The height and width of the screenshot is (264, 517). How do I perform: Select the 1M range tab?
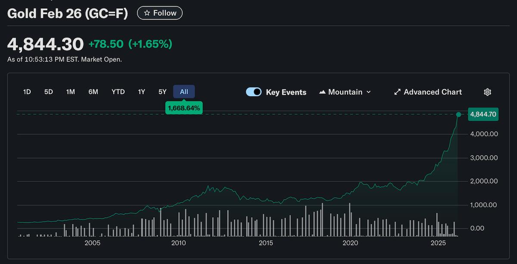pyautogui.click(x=71, y=92)
